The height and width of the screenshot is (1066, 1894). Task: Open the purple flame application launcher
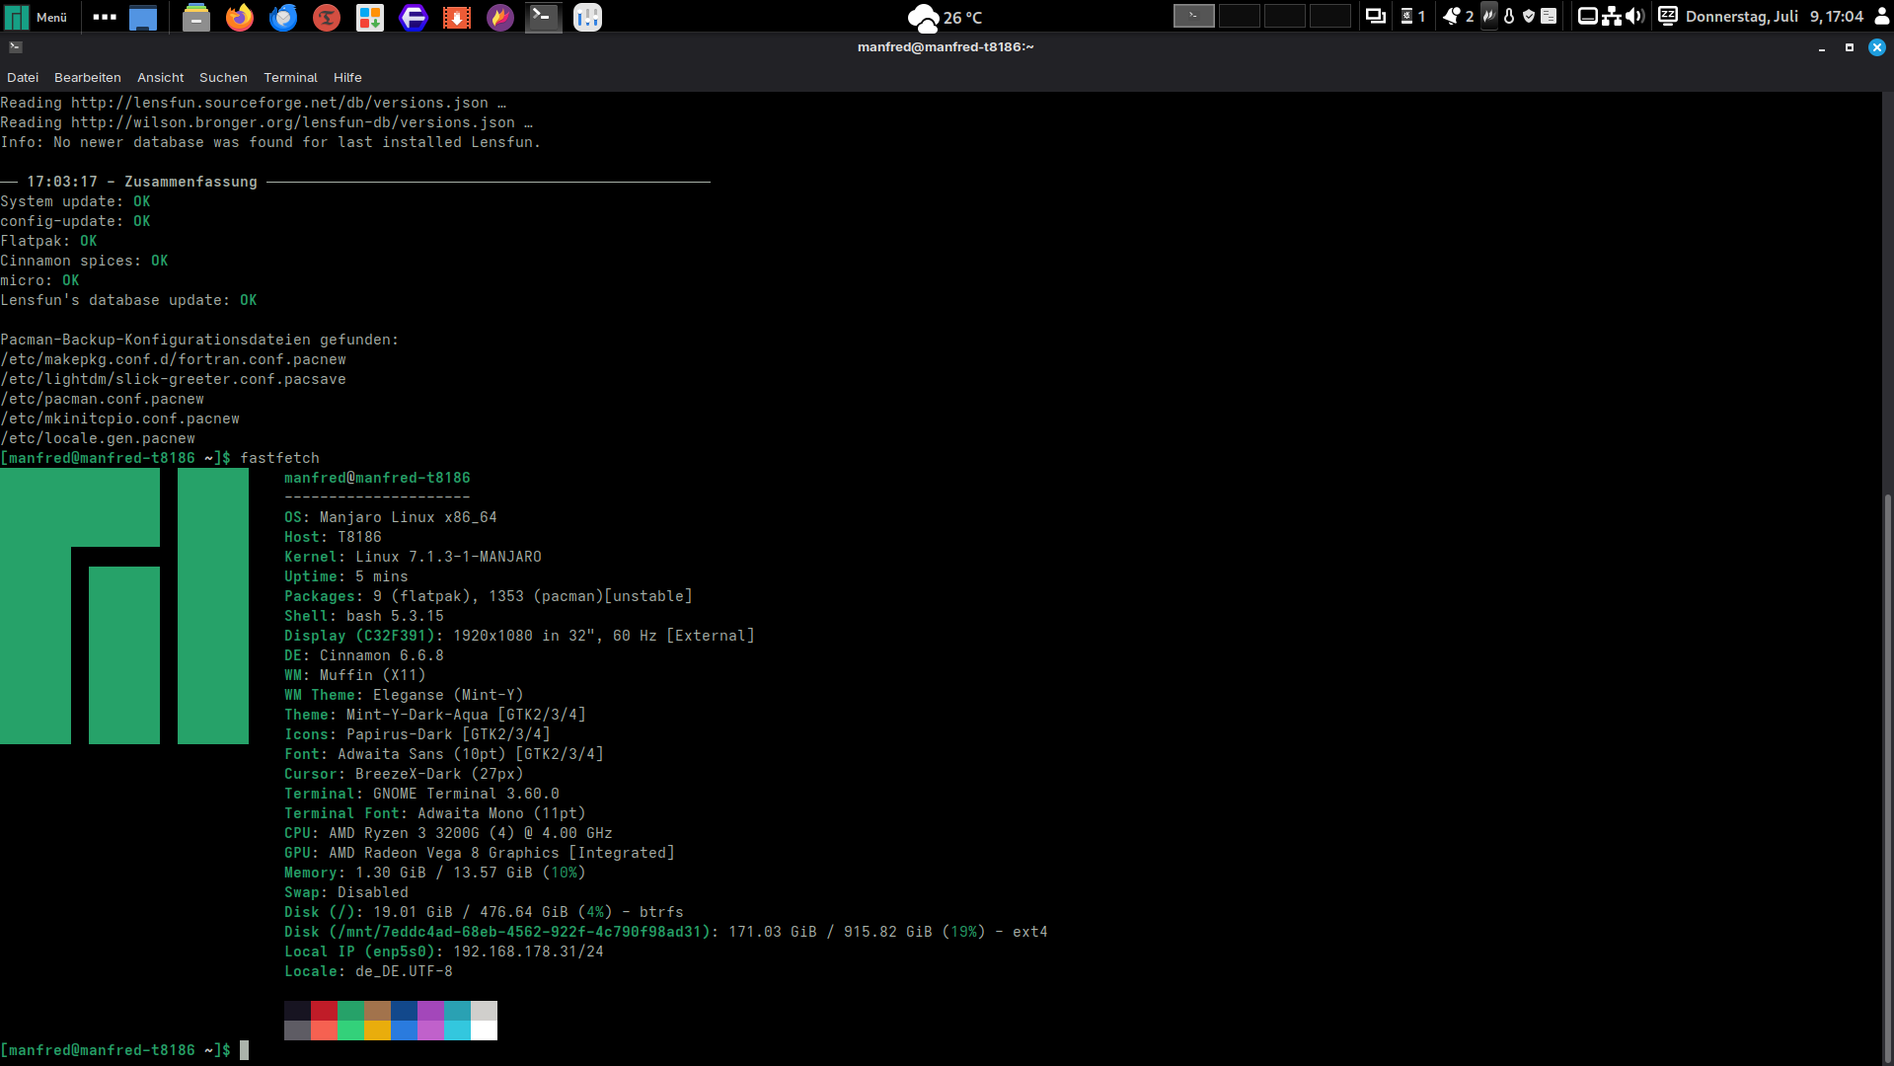500,17
